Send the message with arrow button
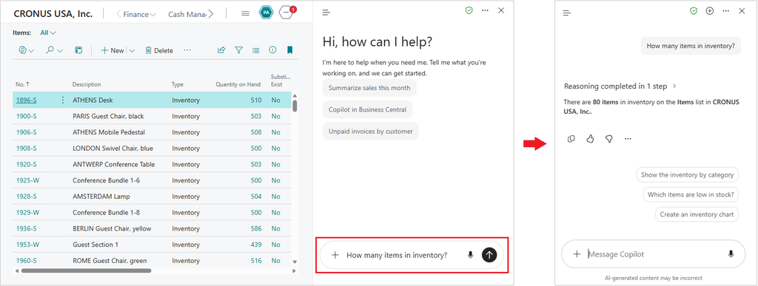758x286 pixels. pos(489,255)
